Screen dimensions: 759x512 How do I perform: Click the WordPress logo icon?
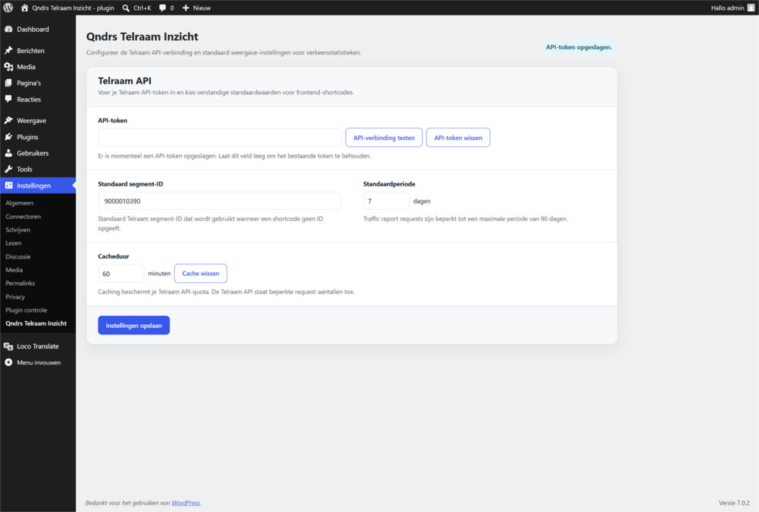coord(8,8)
